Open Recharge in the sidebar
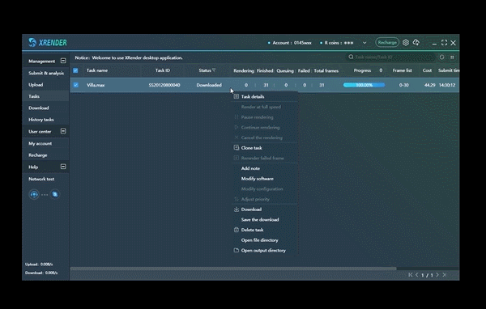This screenshot has width=486, height=309. pos(38,155)
